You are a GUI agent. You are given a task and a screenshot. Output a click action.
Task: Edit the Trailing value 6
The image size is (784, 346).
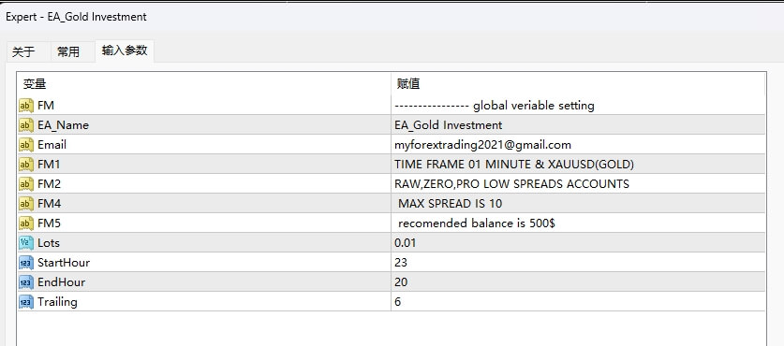point(578,301)
